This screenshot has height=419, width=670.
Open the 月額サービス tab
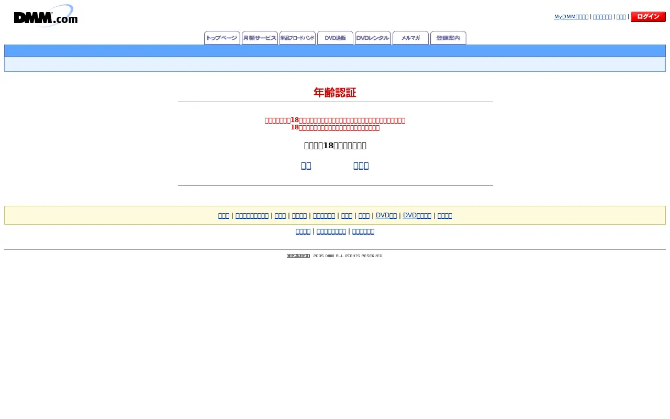tap(260, 38)
